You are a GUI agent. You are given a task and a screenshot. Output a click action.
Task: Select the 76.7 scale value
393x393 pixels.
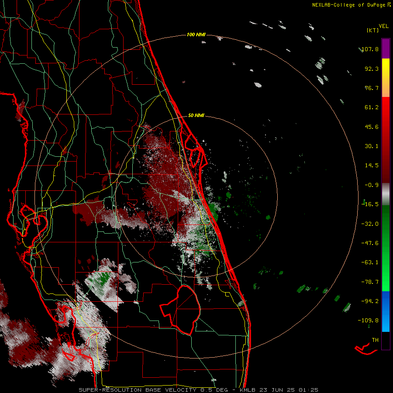372,88
